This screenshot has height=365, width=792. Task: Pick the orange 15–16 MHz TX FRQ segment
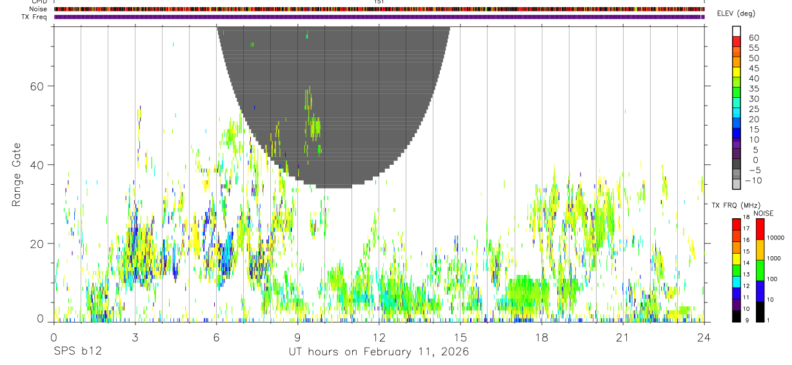coord(737,247)
